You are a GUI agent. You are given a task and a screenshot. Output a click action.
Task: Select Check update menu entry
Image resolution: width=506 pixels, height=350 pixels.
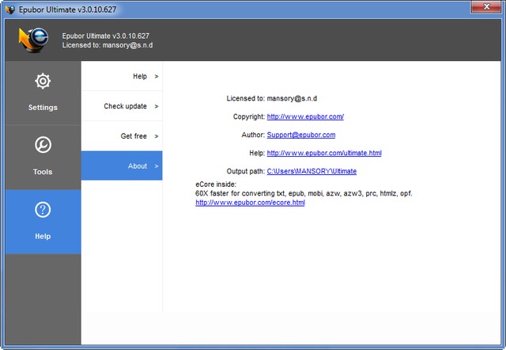tap(125, 106)
